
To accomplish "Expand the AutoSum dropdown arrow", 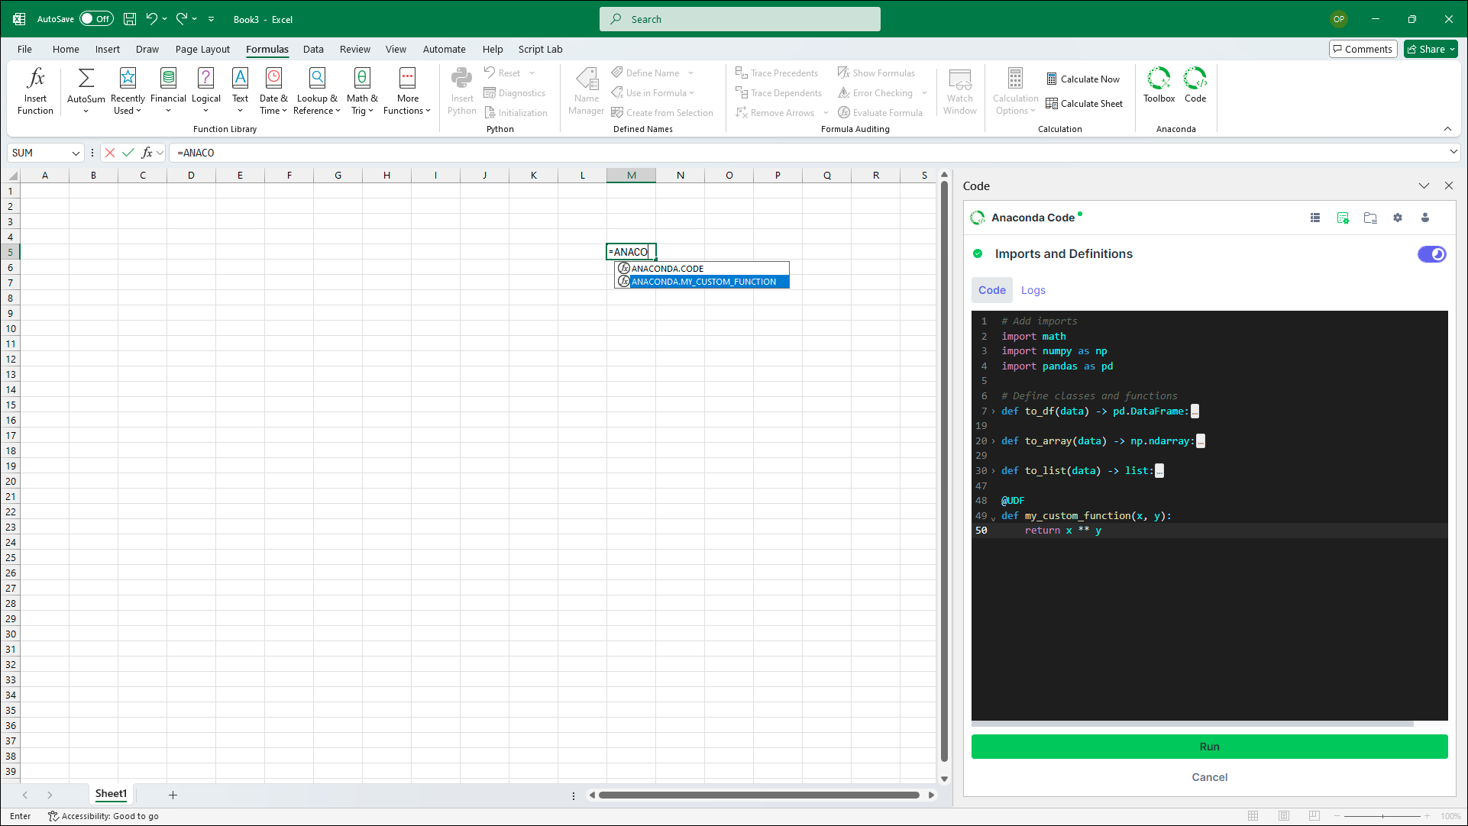I will pos(86,111).
